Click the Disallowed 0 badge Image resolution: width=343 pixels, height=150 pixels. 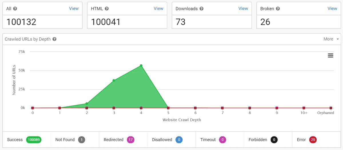[179, 140]
